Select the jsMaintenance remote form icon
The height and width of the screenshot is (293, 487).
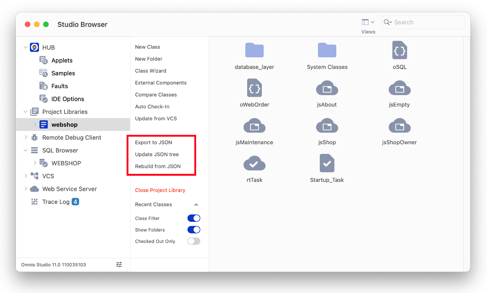255,126
